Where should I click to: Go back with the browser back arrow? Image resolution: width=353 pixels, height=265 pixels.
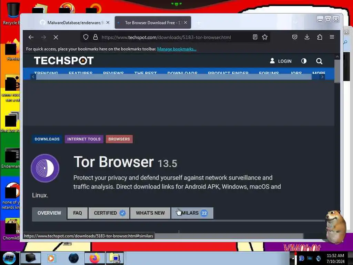[x=31, y=37]
